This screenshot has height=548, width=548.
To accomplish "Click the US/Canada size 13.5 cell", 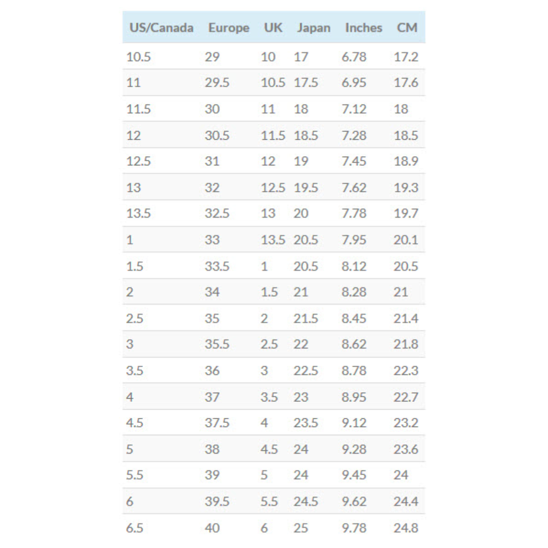I will [138, 213].
